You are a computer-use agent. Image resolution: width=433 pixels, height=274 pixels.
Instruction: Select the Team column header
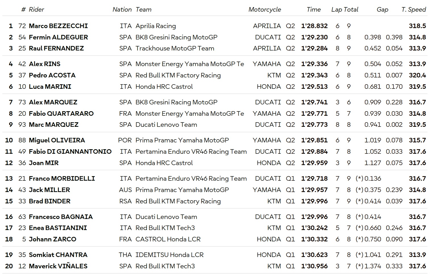(x=143, y=10)
